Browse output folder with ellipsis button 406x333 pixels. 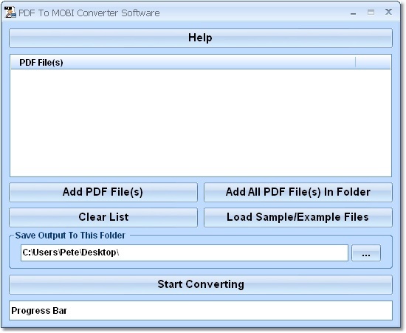pyautogui.click(x=366, y=253)
